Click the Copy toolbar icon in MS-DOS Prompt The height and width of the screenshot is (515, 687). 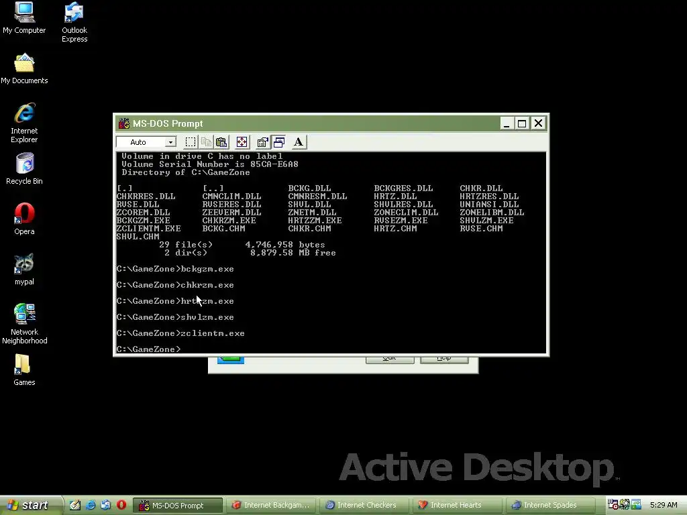coord(206,142)
